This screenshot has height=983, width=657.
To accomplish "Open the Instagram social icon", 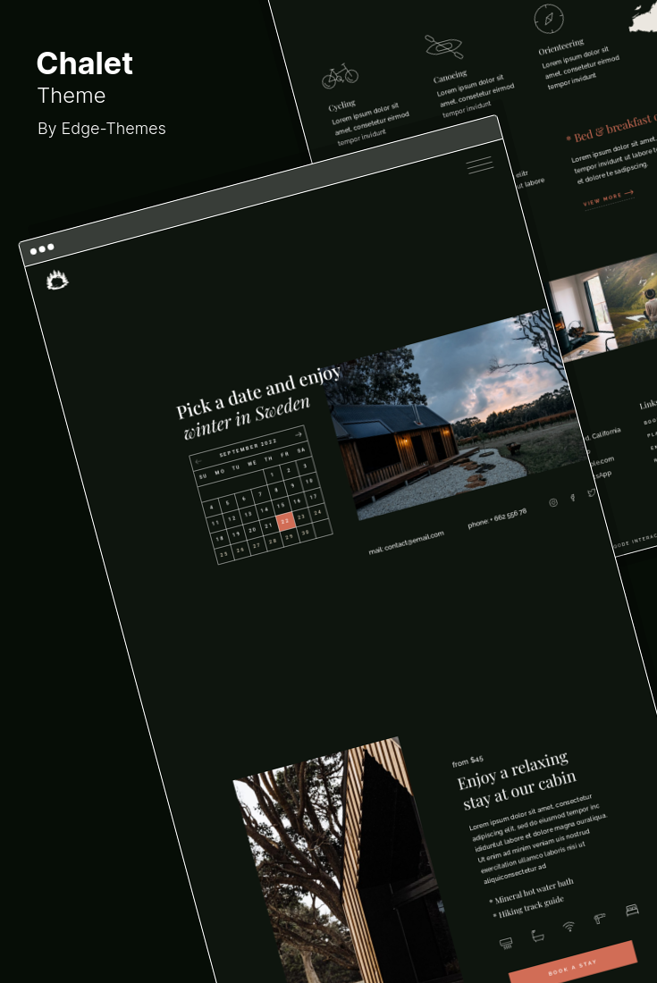I will pyautogui.click(x=553, y=502).
